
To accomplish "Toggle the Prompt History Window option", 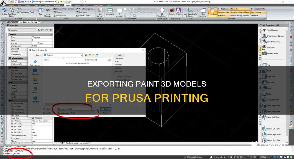I will point(240,15).
